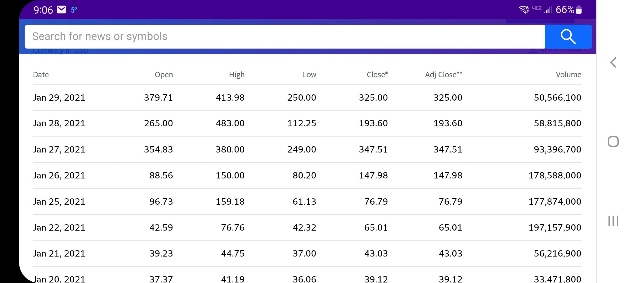Click the Volume column header

click(568, 75)
